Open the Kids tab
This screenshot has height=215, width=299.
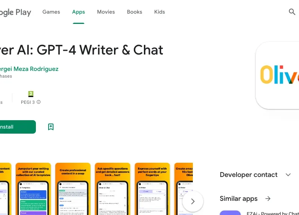point(160,12)
